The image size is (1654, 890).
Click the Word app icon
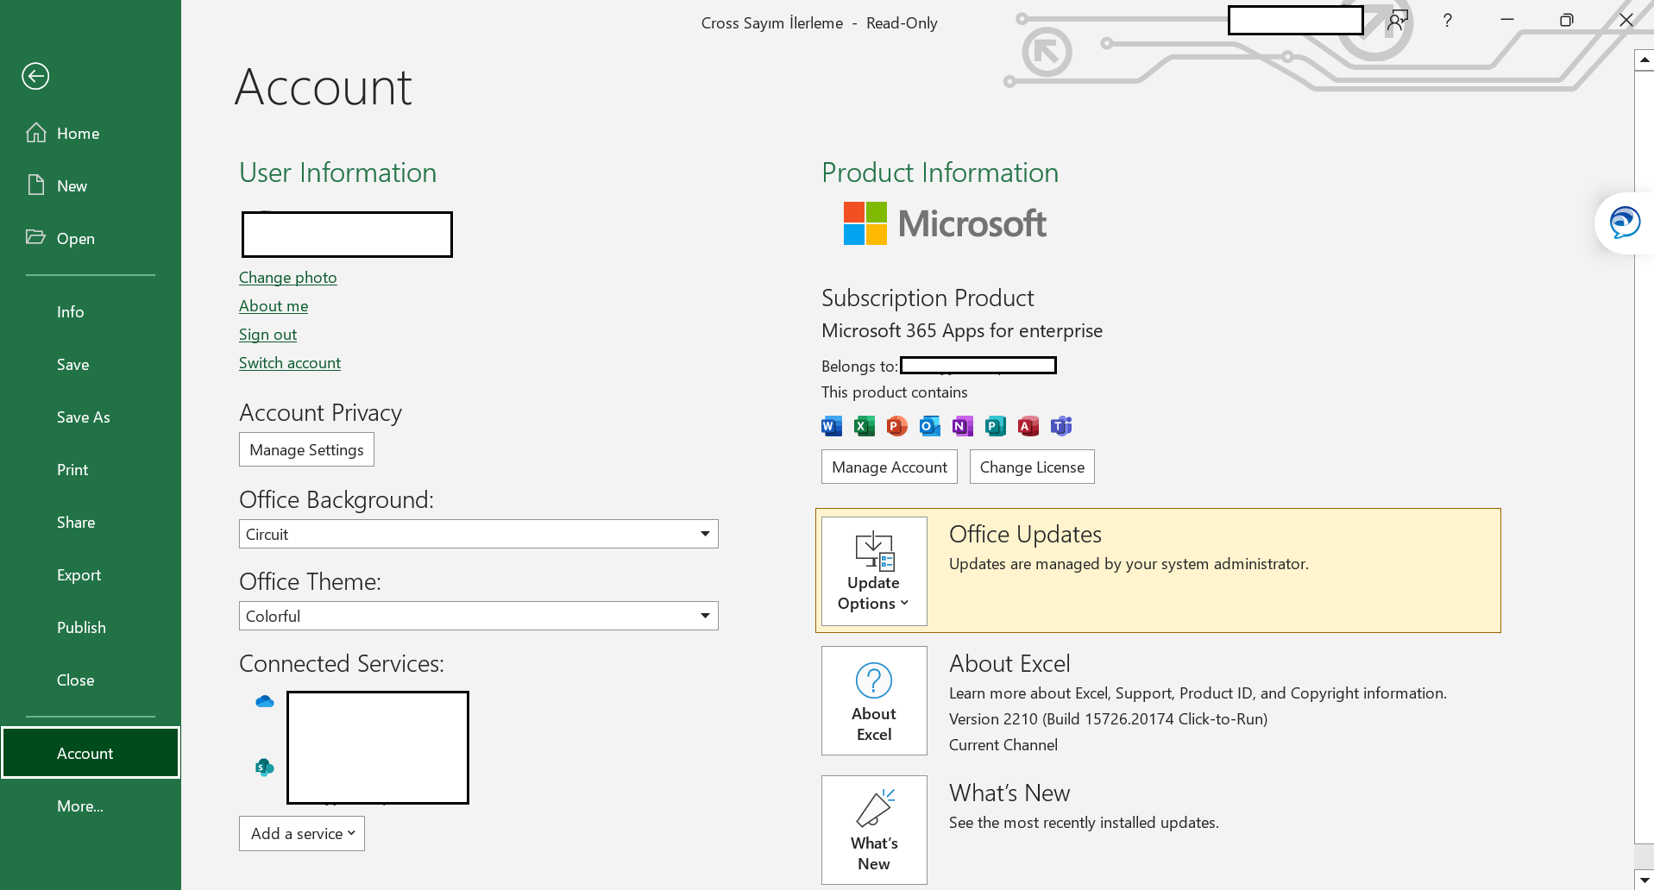tap(832, 426)
